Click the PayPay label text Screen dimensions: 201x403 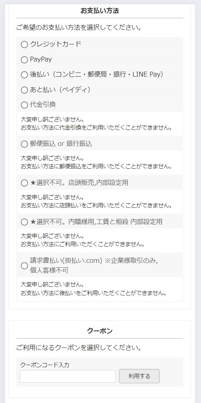41,59
